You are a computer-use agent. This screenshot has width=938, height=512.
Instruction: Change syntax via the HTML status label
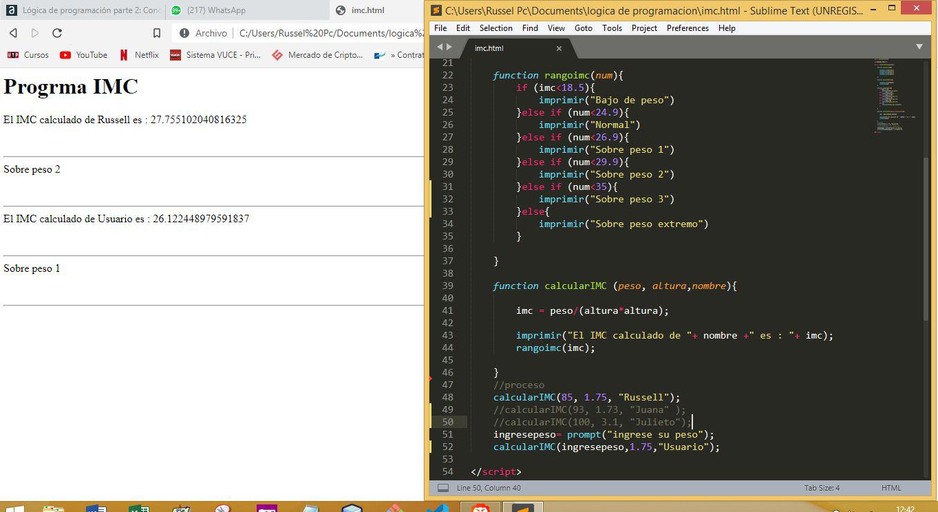coord(891,488)
